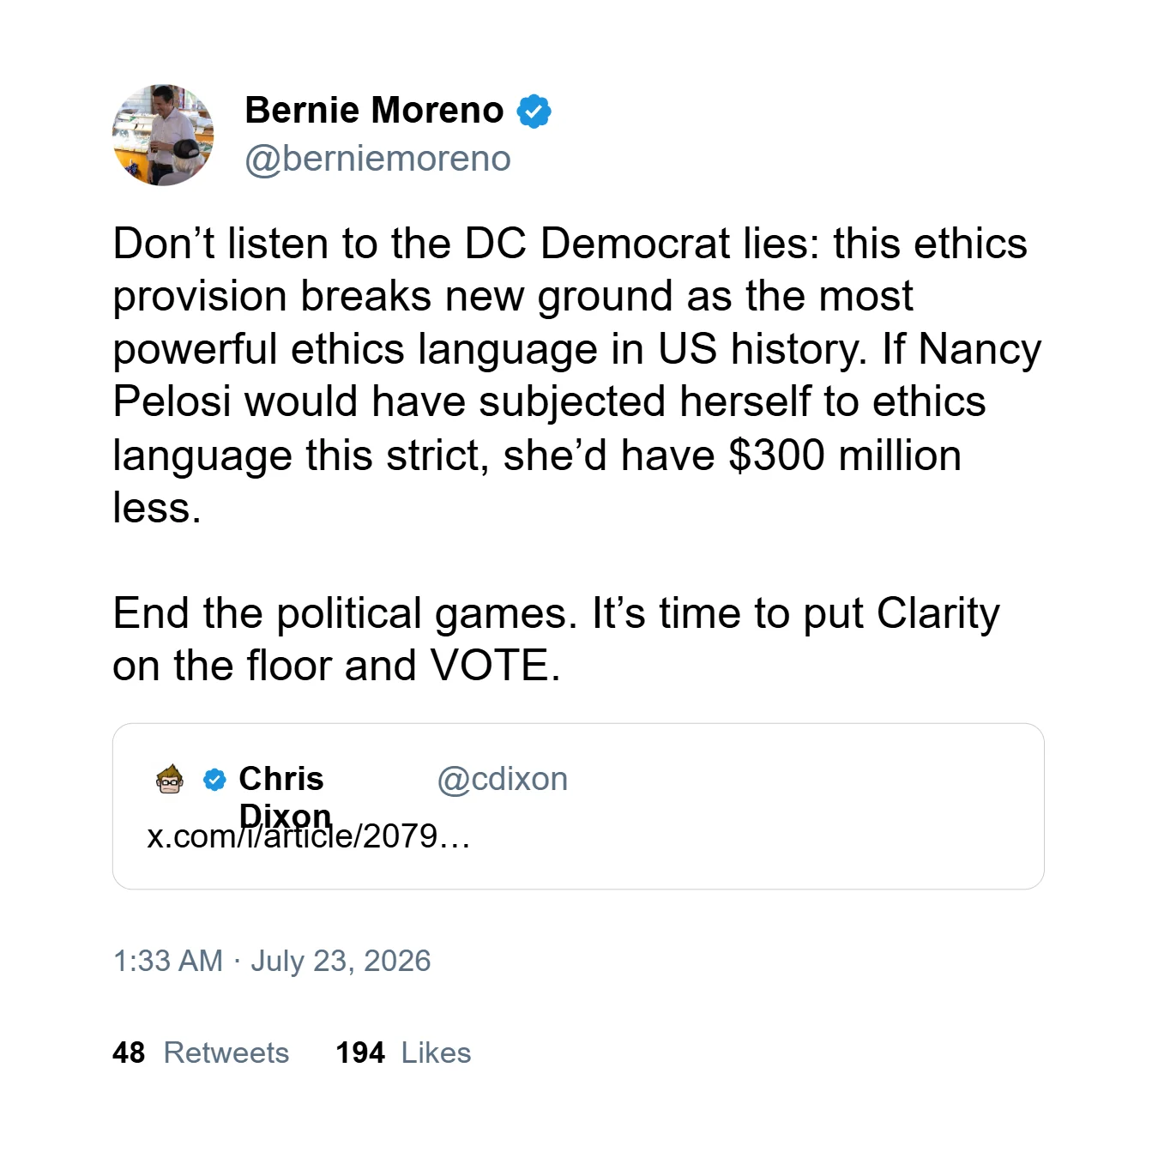
Task: Open the July 23, 2026 date link
Action: (x=341, y=961)
